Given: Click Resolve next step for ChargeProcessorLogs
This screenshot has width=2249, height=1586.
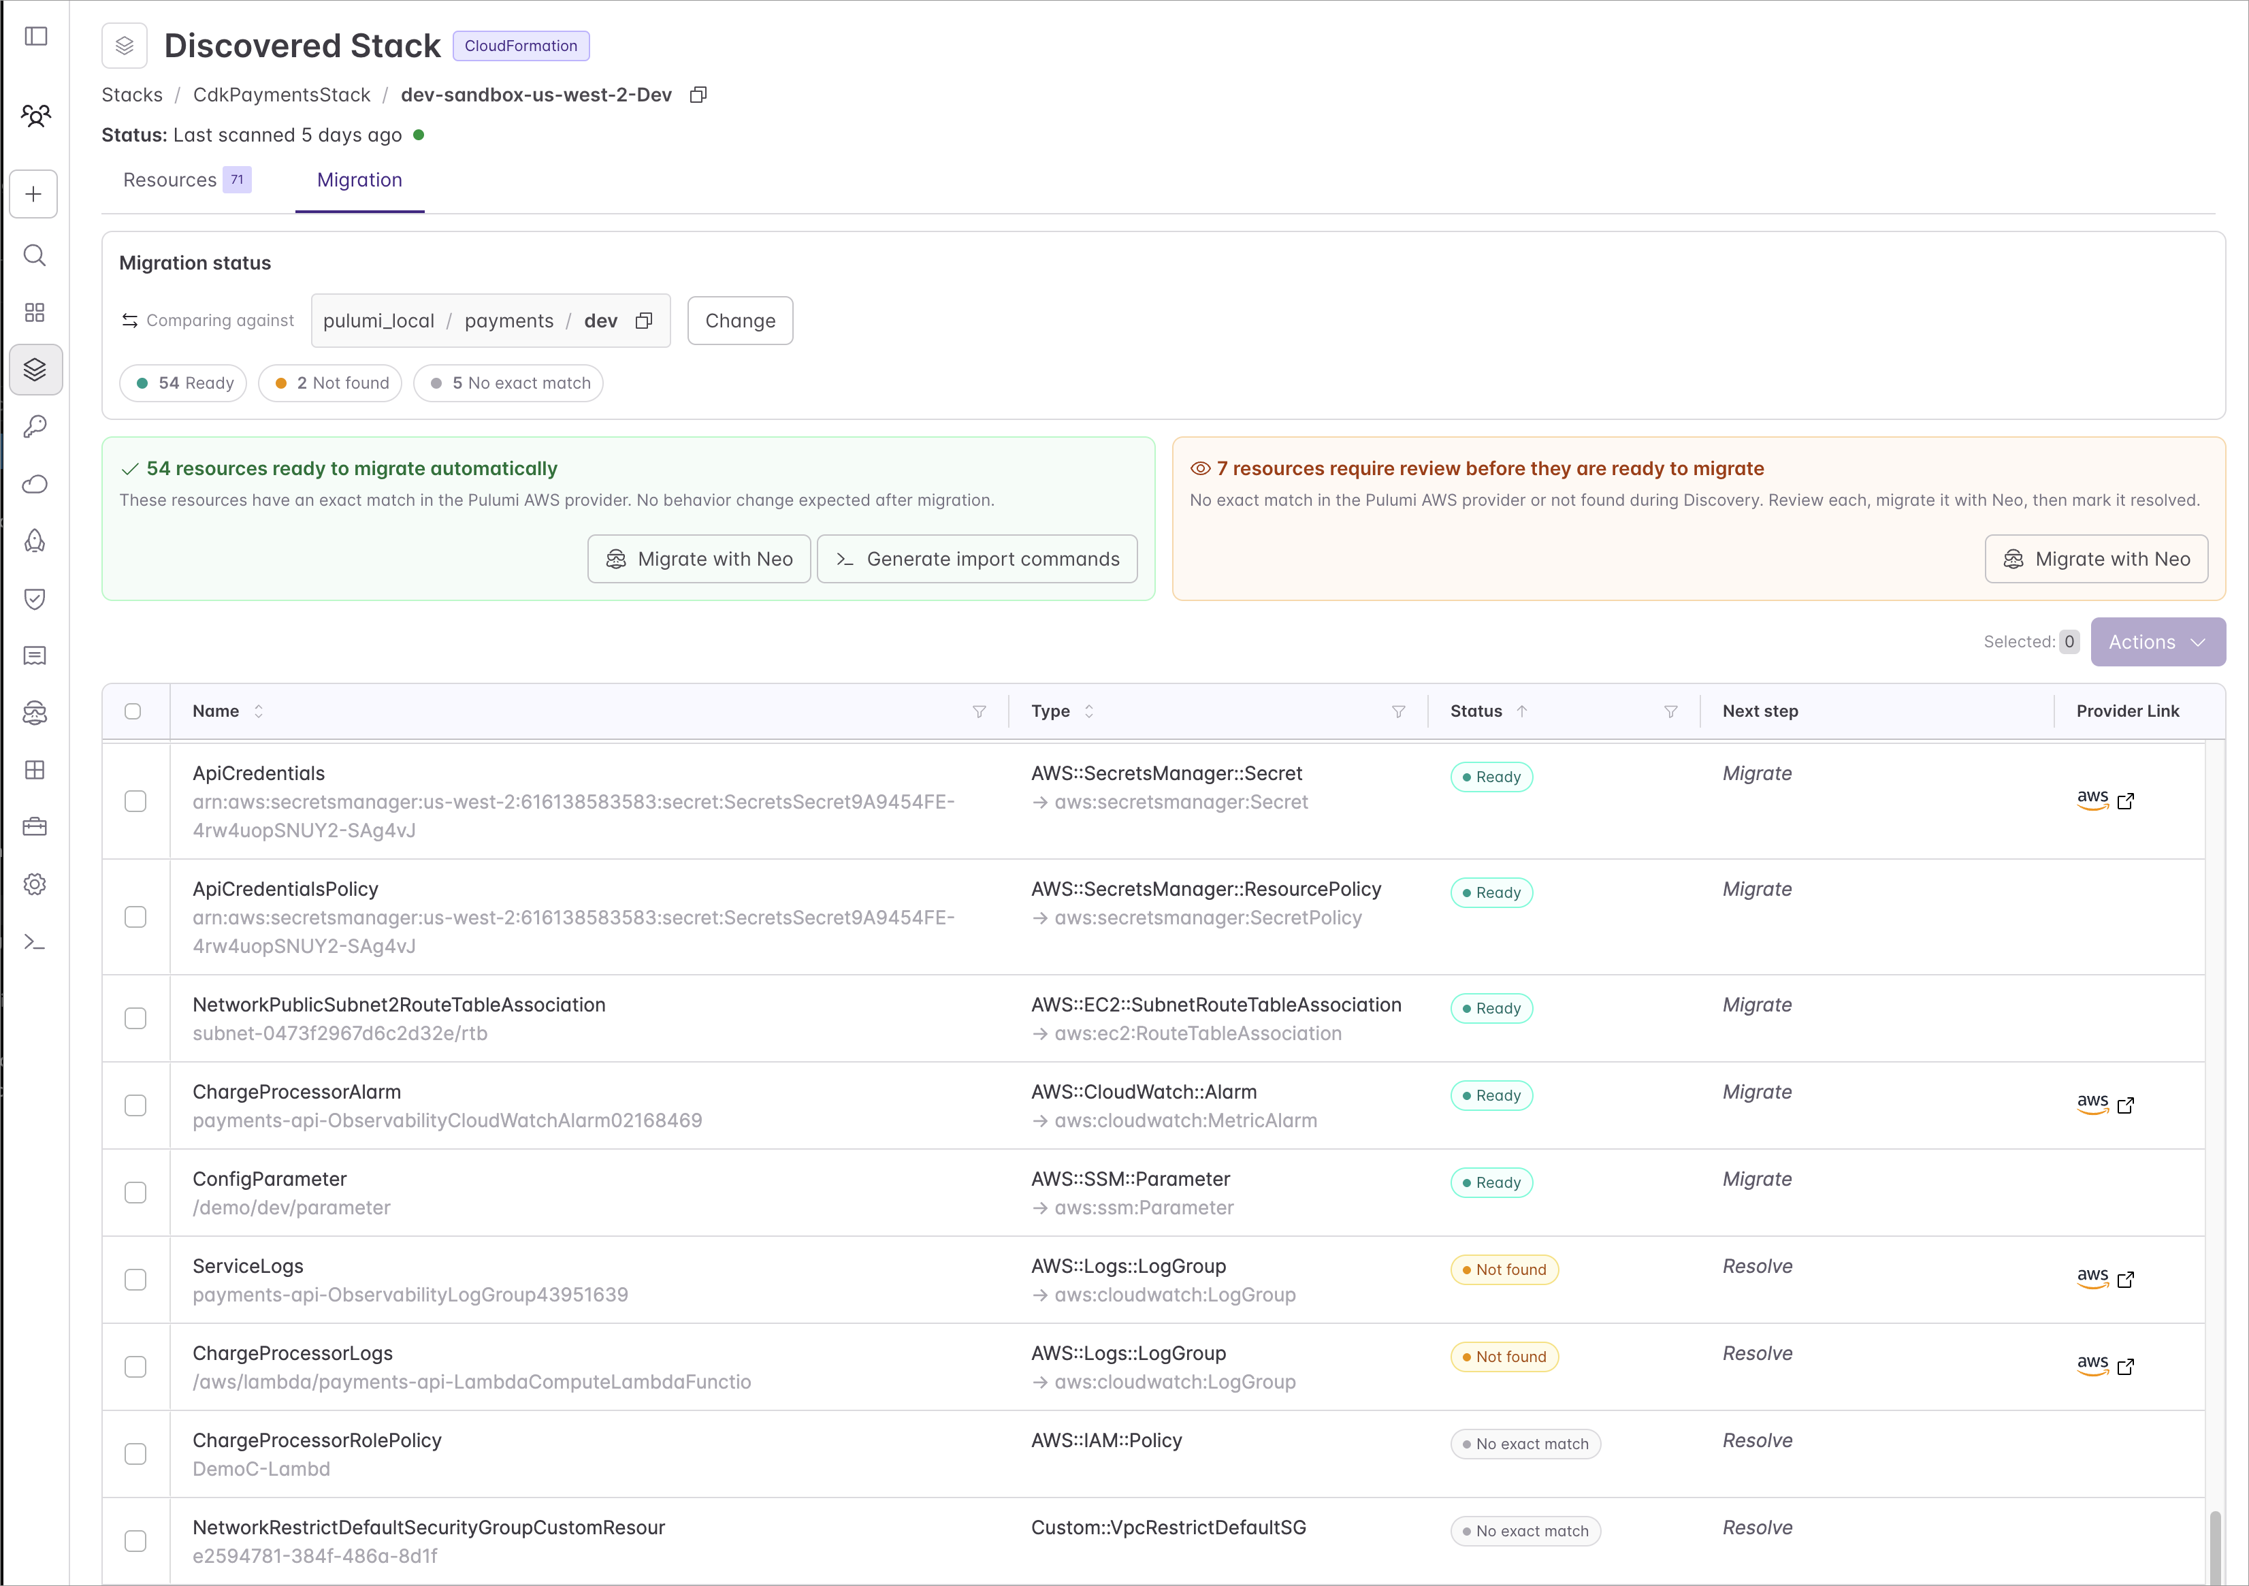Looking at the screenshot, I should click(x=1758, y=1353).
